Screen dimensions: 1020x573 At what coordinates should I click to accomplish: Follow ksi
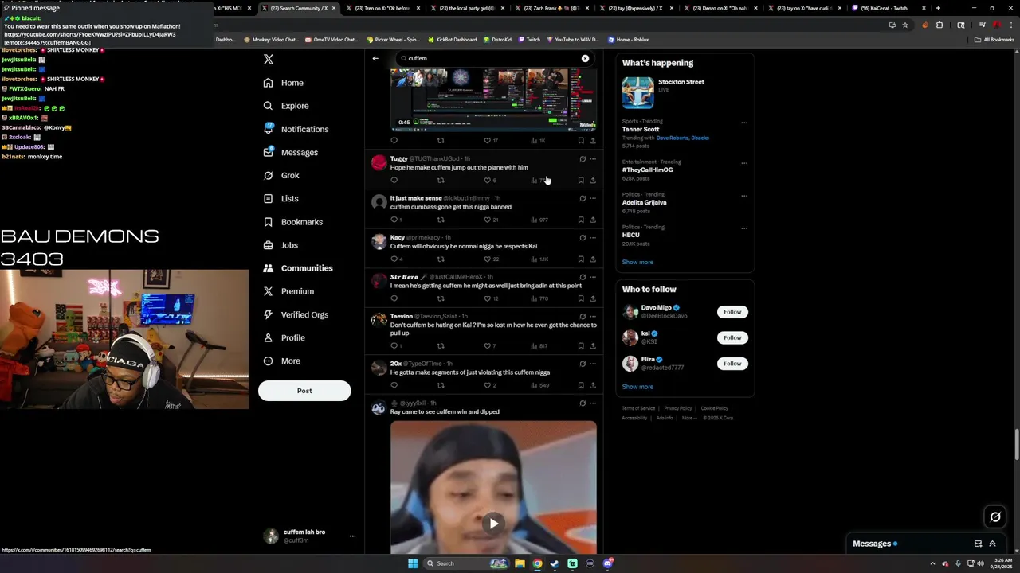732,337
